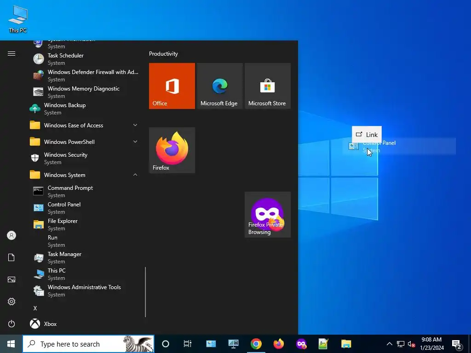This screenshot has height=353, width=471.
Task: Open Windows Memory Diagnostic
Action: [x=85, y=92]
